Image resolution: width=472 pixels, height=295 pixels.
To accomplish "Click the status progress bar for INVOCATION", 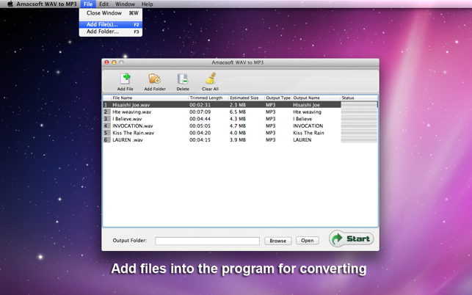I will pos(359,125).
